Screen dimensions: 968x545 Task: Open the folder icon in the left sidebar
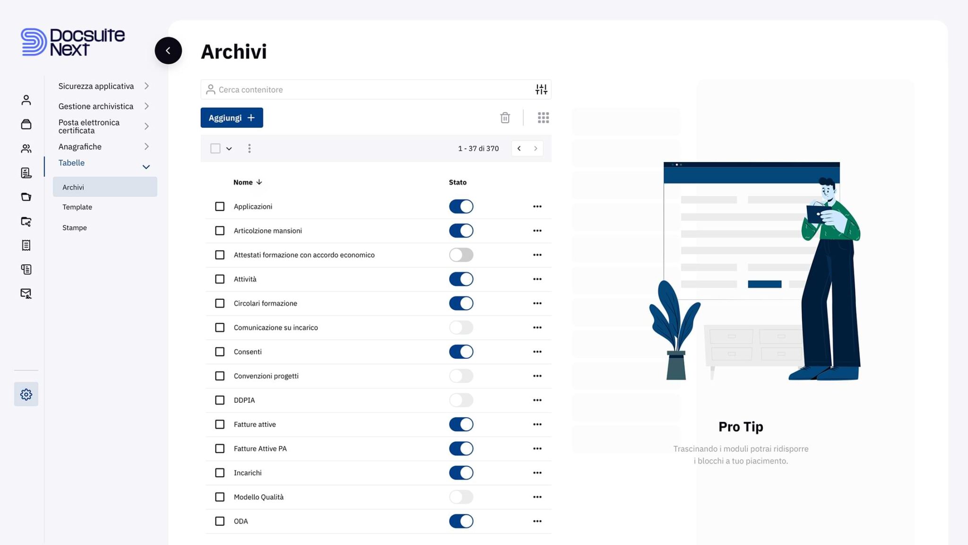[26, 197]
